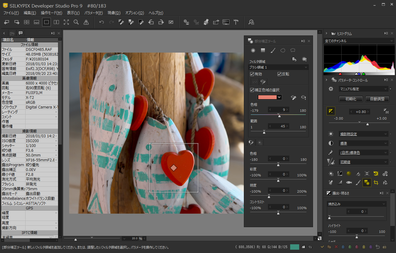Uncheck the 反転 checkbox
This screenshot has height=253, width=396.
tap(279, 74)
